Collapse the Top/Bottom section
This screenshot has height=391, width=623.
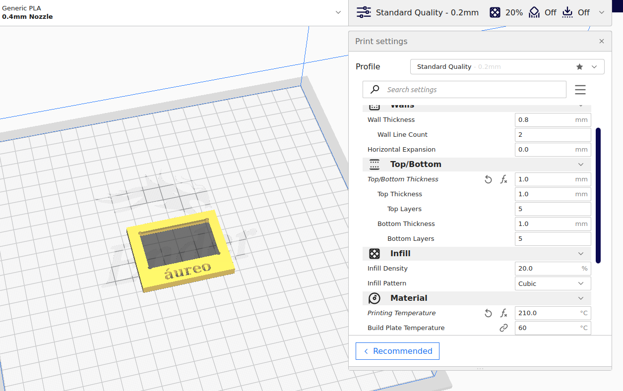(581, 164)
